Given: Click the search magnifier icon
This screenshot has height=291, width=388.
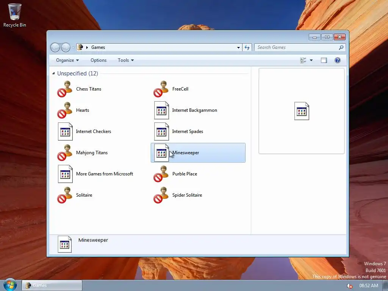Looking at the screenshot, I should point(341,47).
